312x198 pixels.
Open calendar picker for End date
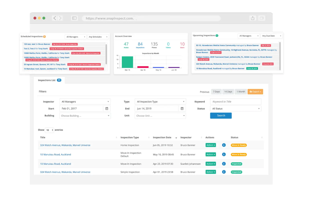point(182,109)
